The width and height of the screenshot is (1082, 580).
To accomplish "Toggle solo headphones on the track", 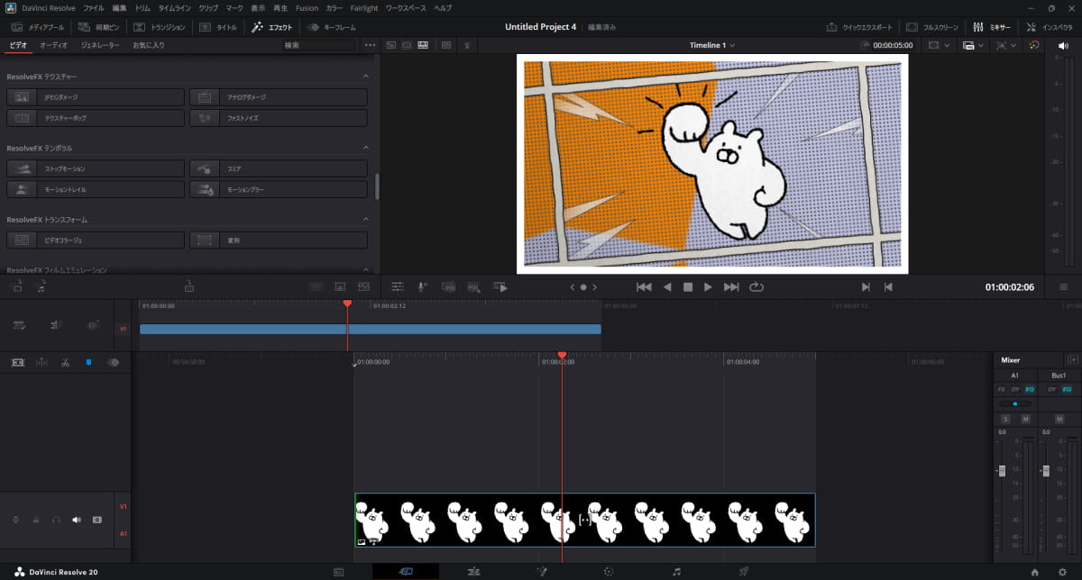I will [x=56, y=520].
